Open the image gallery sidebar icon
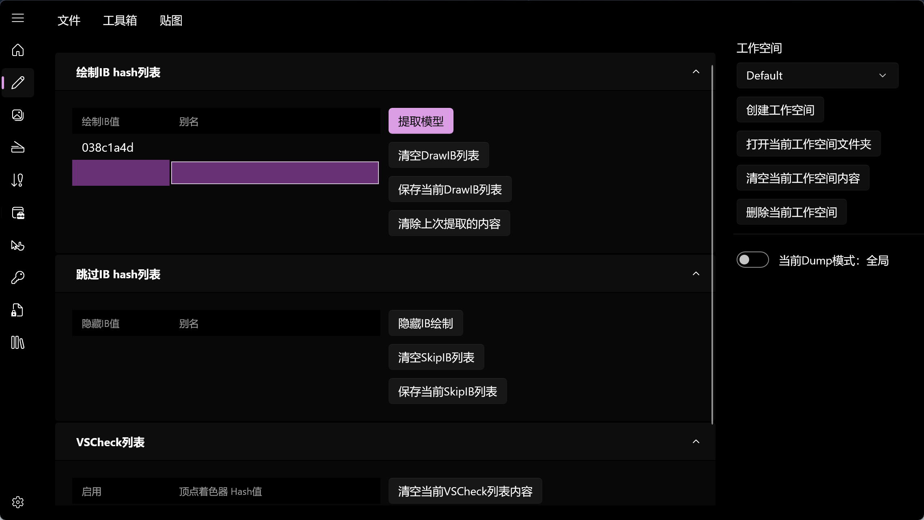This screenshot has height=520, width=924. coord(18,115)
